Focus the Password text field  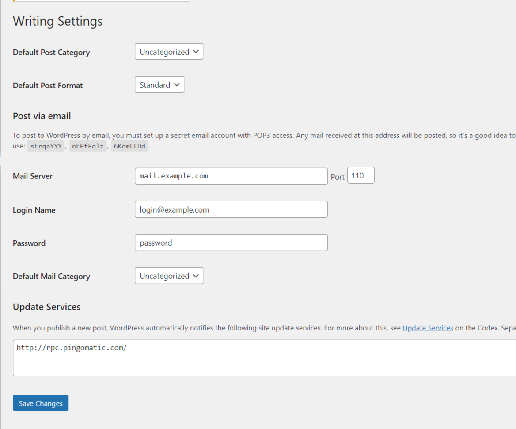(231, 243)
